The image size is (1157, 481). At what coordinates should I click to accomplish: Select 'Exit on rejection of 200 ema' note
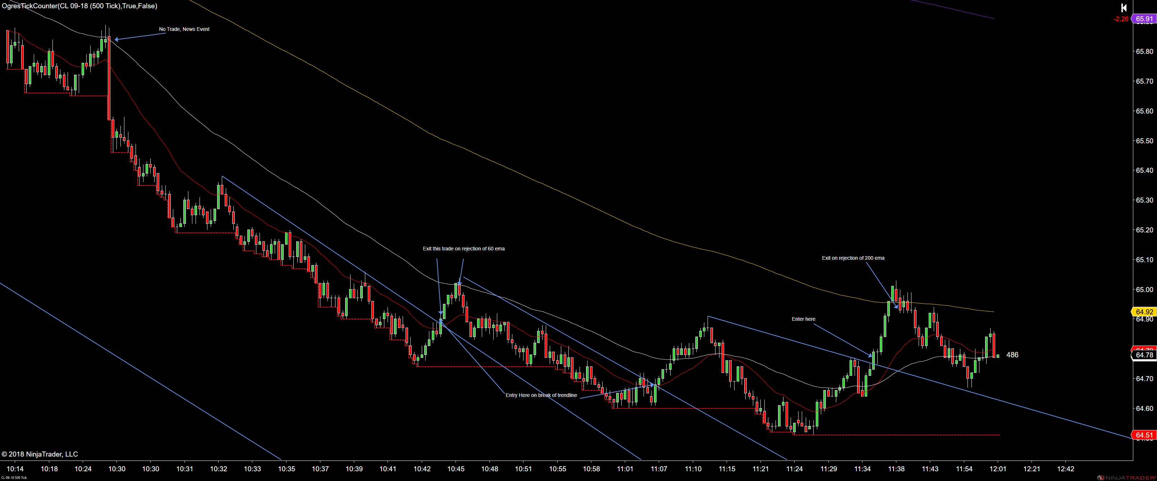(x=853, y=258)
